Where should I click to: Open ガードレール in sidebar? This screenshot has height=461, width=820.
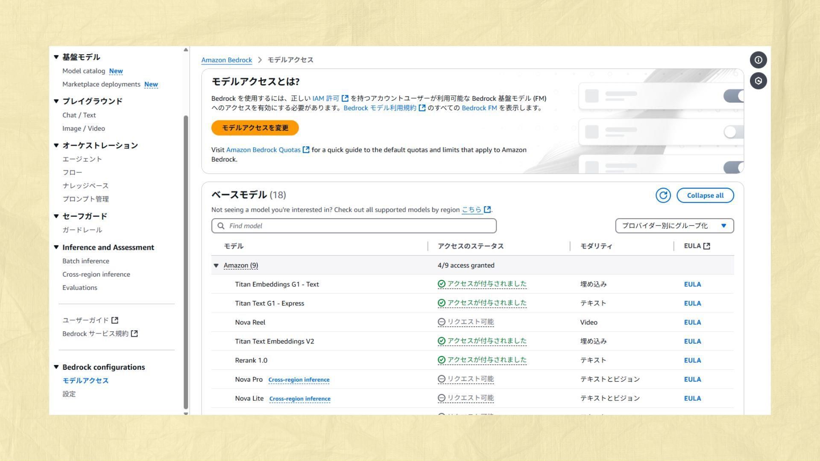tap(82, 230)
